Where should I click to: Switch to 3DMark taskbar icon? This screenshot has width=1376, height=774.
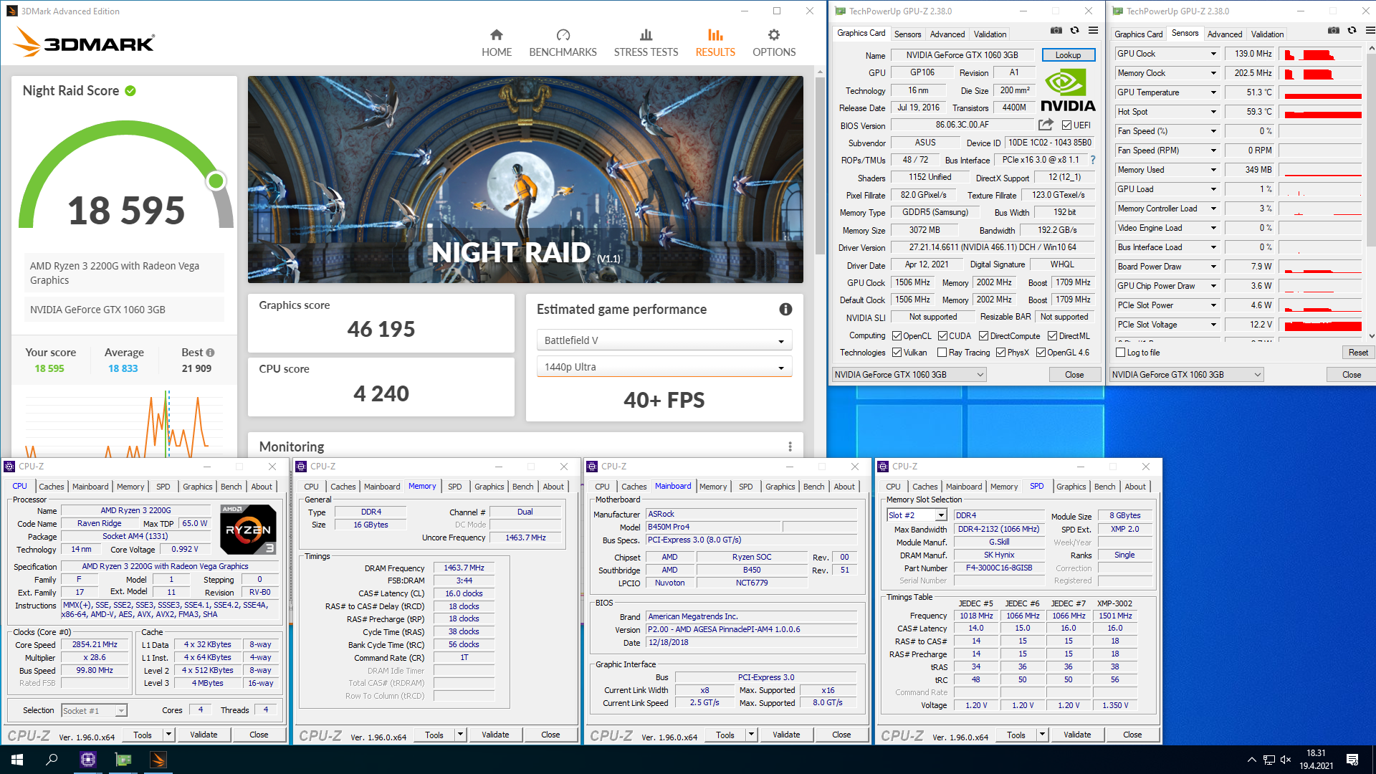pyautogui.click(x=158, y=760)
